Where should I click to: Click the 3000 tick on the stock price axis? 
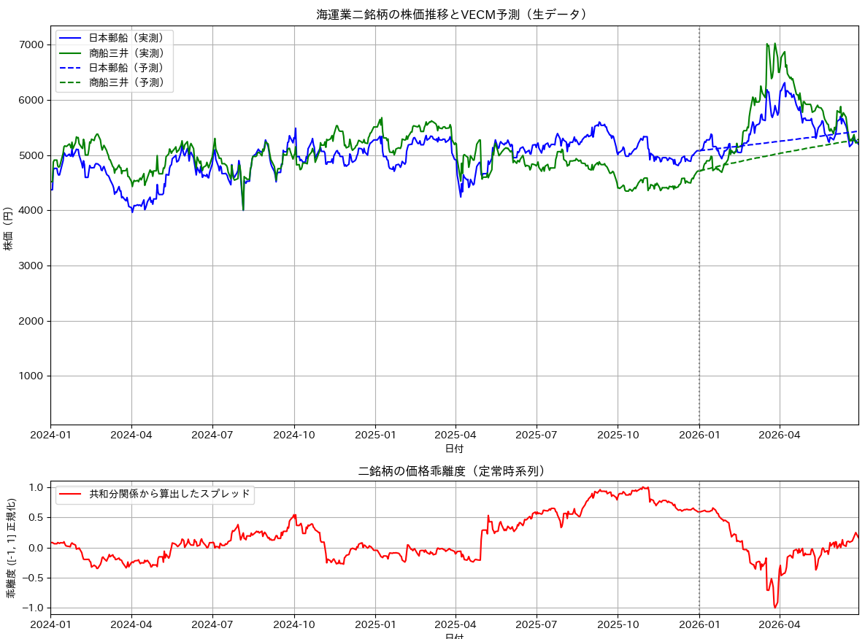click(31, 266)
